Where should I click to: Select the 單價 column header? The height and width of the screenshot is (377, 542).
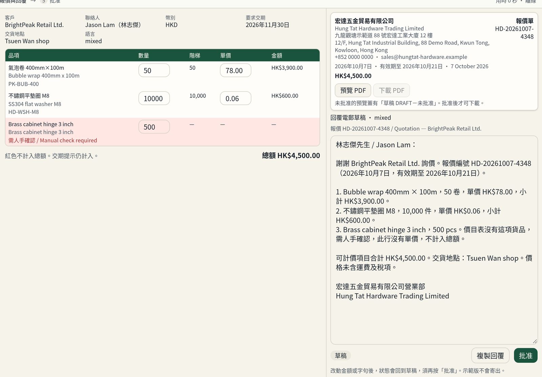pos(226,56)
